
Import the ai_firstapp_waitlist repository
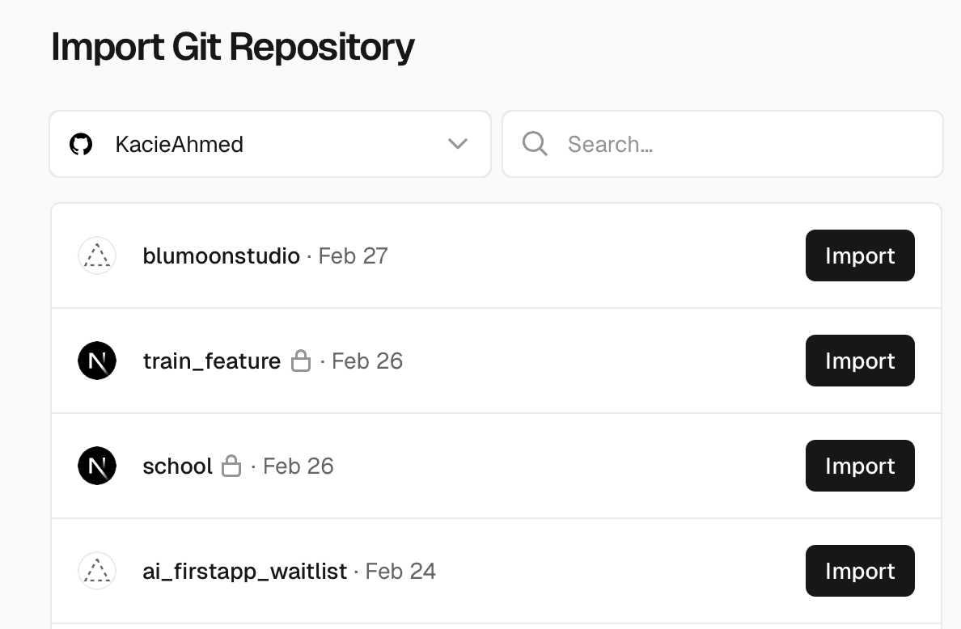tap(860, 571)
